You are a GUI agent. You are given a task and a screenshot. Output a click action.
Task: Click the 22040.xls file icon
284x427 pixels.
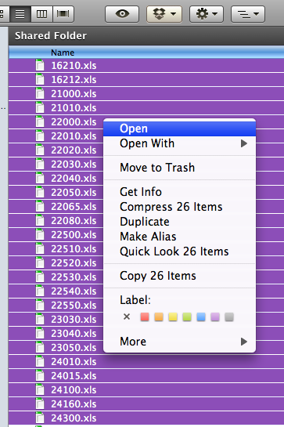[40, 179]
